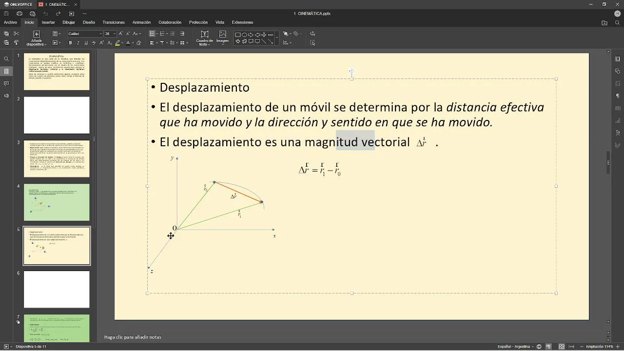The image size is (624, 351).
Task: Switch to the Transiciones tab
Action: 114,22
